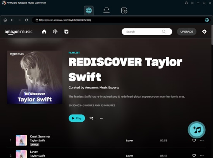Click the LYRICS badge on Cruel Summer
213x158 pixels.
coord(34,145)
